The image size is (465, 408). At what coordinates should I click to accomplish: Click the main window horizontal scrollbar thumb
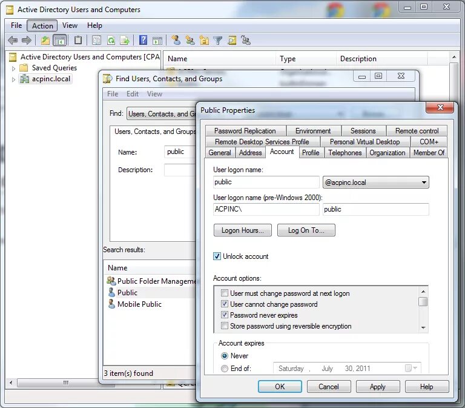pyautogui.click(x=65, y=383)
